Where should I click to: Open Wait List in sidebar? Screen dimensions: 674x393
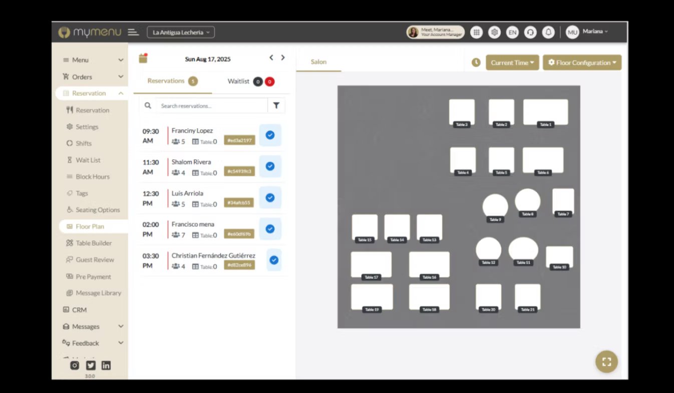tap(88, 160)
